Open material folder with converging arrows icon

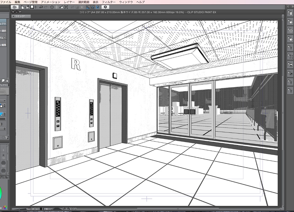click(290, 56)
